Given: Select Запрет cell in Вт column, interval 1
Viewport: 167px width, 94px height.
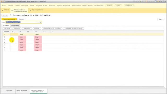Looking at the screenshot, I should coord(22,34).
